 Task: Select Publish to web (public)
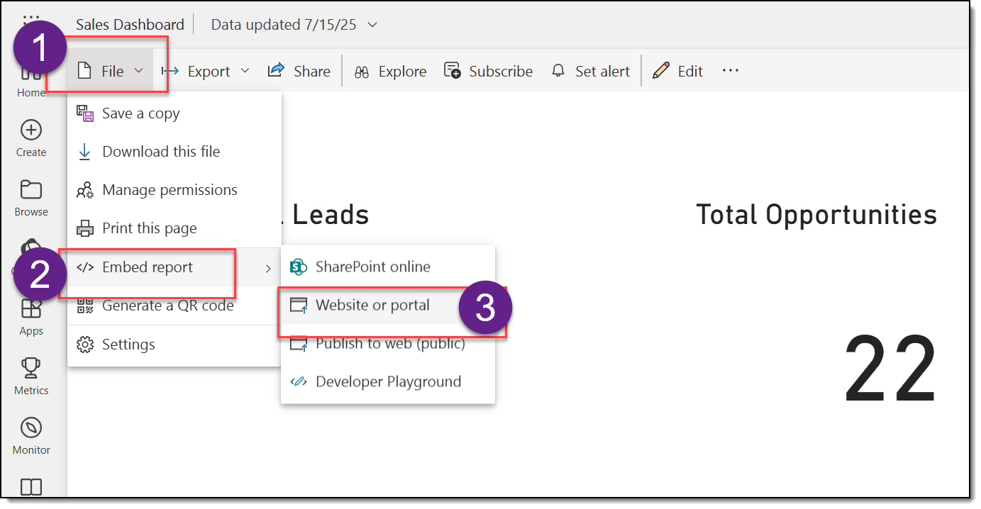point(388,344)
